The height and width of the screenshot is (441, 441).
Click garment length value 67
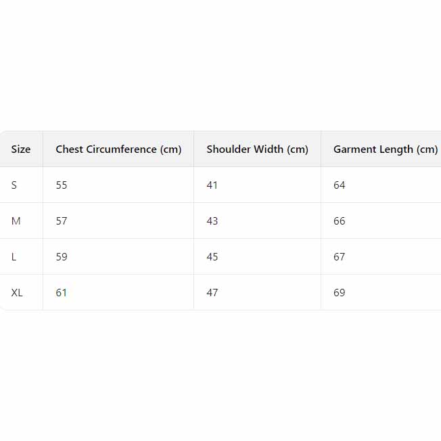tap(340, 257)
